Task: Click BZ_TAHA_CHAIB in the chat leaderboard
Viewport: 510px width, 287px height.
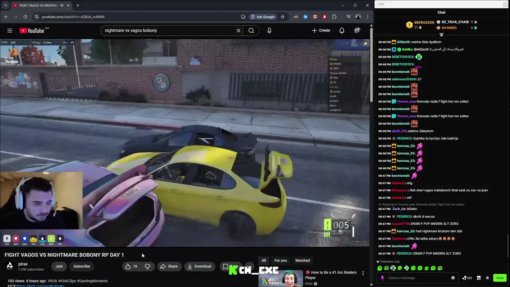Action: pos(455,22)
